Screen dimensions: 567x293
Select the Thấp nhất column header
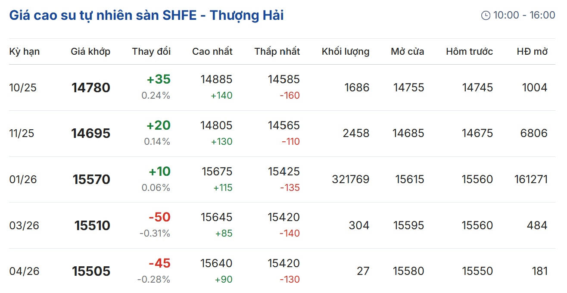(x=277, y=52)
